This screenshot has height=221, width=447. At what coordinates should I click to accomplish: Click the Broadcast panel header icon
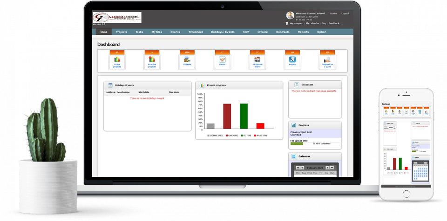click(297, 85)
